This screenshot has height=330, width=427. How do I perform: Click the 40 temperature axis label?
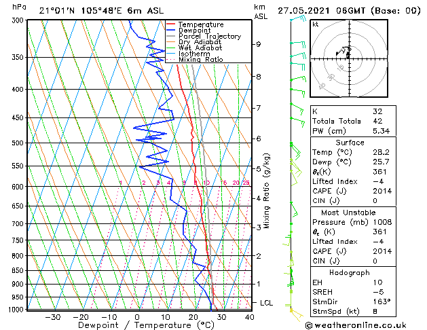click(x=250, y=317)
